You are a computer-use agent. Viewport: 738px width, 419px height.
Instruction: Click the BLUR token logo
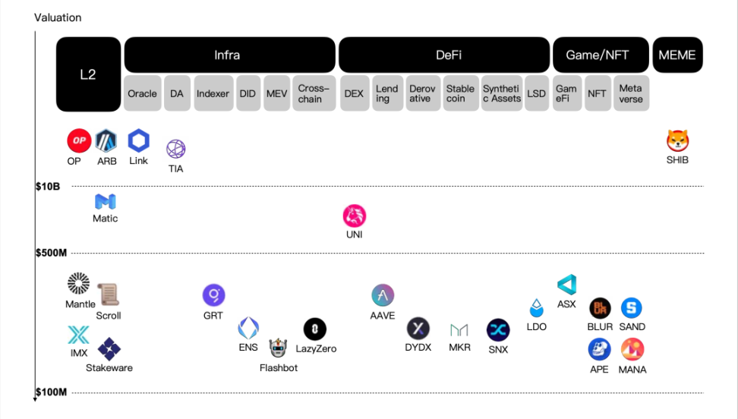[x=600, y=308]
